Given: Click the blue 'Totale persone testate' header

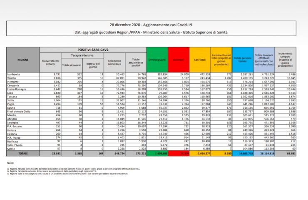Looking at the screenshot, I should click(x=242, y=60).
